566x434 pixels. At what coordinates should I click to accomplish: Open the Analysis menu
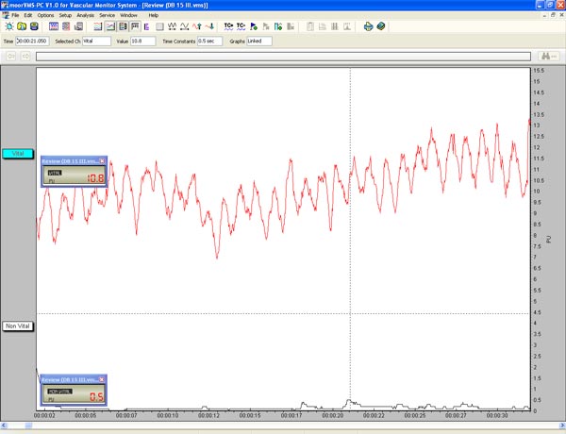pyautogui.click(x=85, y=15)
